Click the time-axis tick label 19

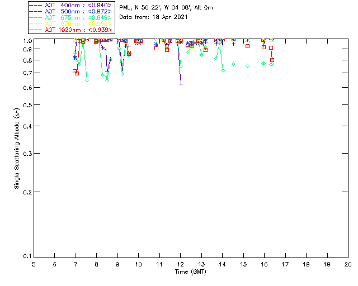coord(327,264)
